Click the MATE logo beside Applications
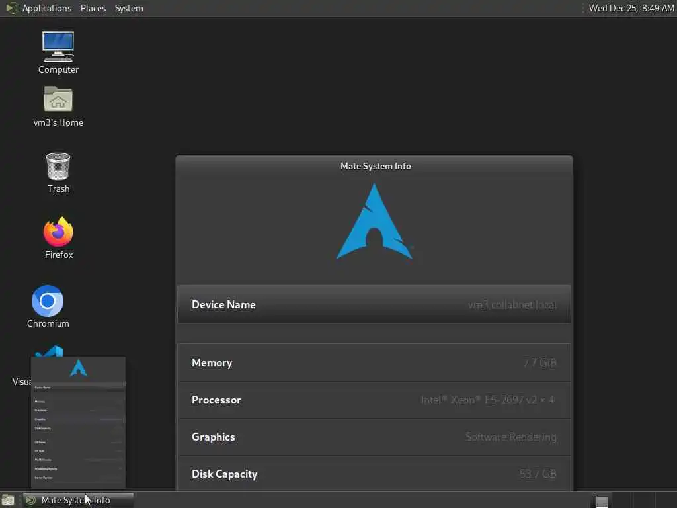This screenshot has width=677, height=508. click(12, 8)
